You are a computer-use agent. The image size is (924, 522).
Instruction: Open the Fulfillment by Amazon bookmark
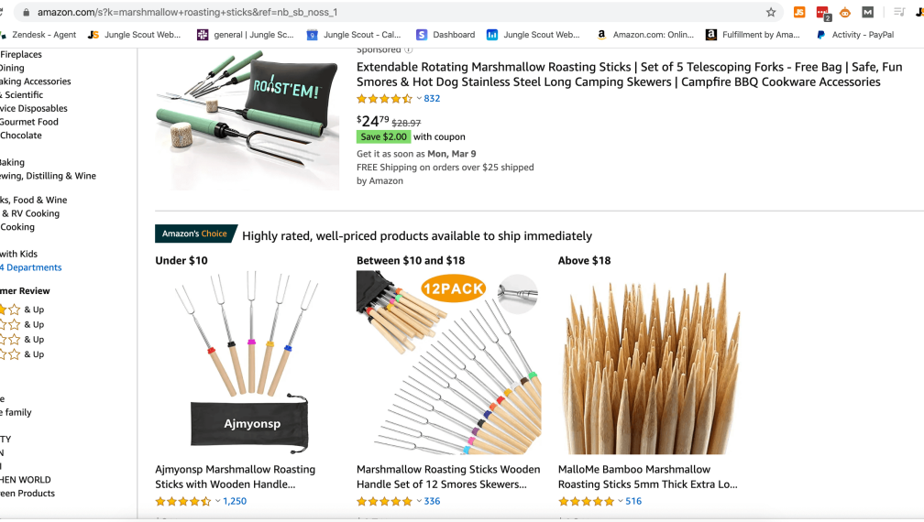pos(753,35)
